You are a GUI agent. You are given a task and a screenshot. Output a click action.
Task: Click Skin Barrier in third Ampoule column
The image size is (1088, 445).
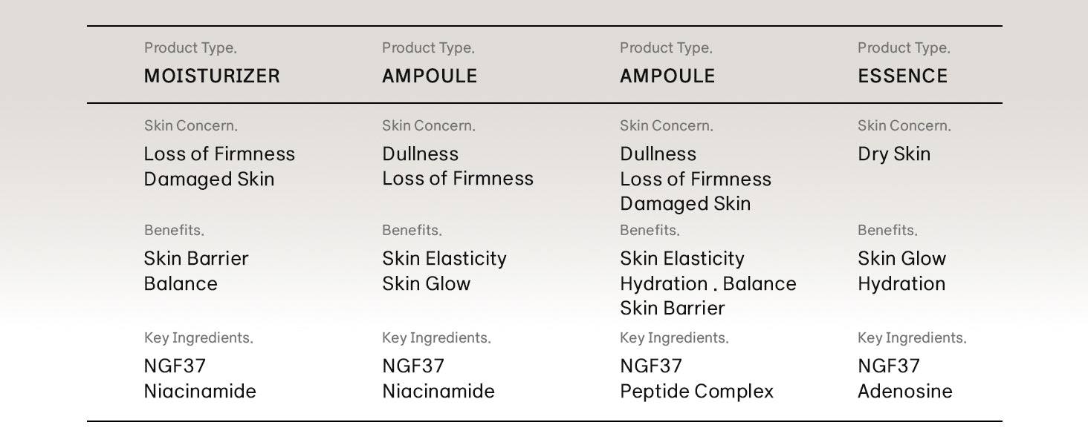[x=672, y=308]
